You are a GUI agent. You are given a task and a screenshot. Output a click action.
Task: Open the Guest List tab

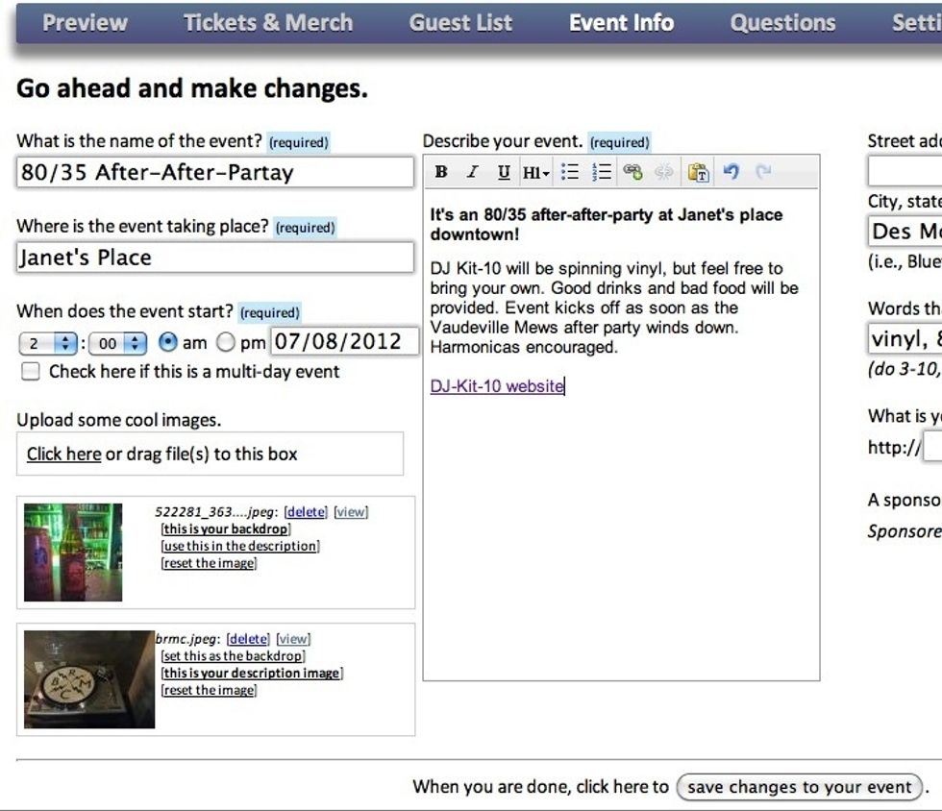pos(460,23)
